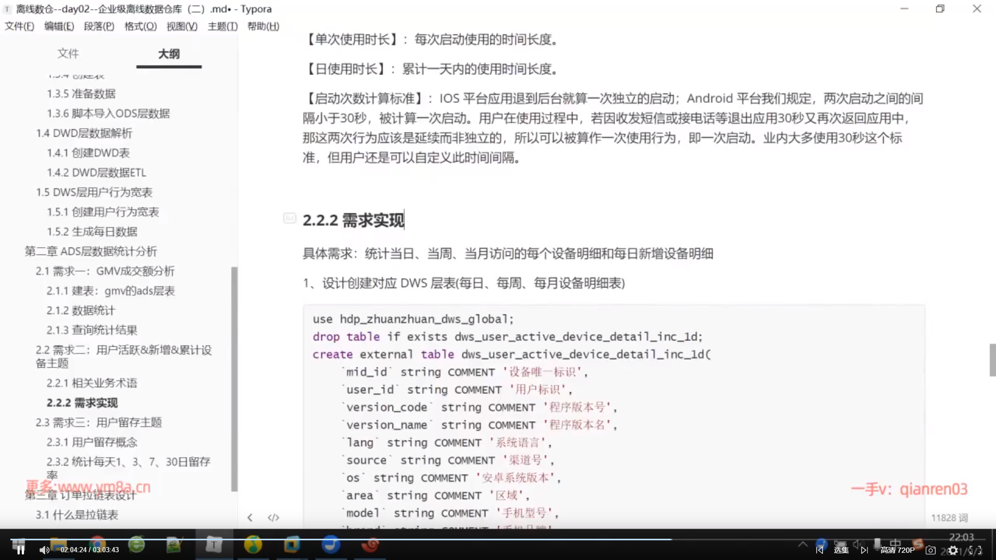Mute the video volume speaker icon

pos(44,550)
